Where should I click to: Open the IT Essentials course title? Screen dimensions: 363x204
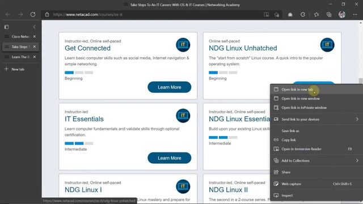point(84,119)
